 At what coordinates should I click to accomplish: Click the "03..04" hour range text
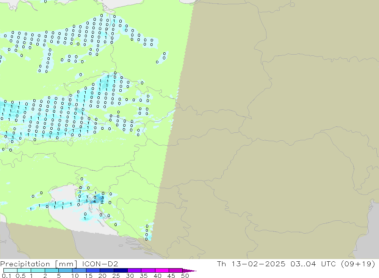pos(303,264)
